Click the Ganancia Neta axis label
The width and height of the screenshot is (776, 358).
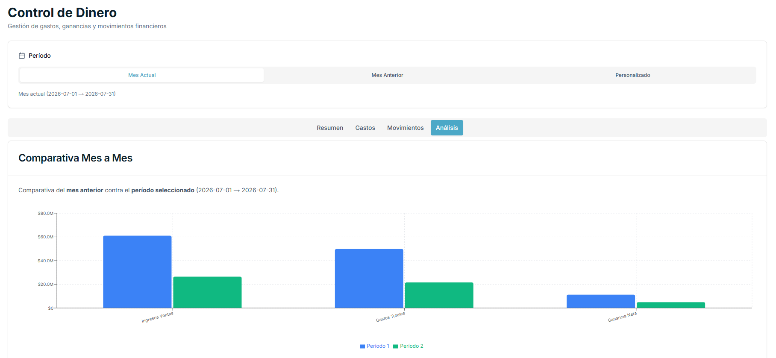[x=622, y=317]
